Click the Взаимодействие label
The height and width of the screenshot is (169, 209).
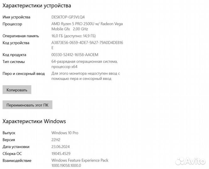coord(17,161)
